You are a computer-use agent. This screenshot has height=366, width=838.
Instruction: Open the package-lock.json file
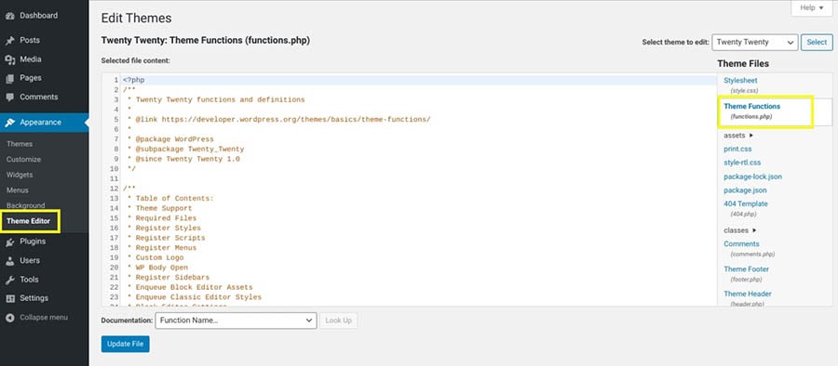753,176
